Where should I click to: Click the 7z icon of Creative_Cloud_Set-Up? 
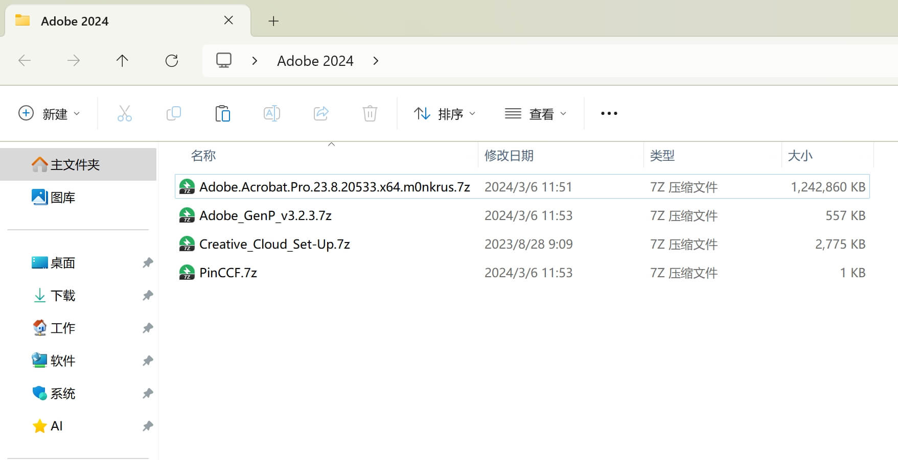pyautogui.click(x=187, y=244)
